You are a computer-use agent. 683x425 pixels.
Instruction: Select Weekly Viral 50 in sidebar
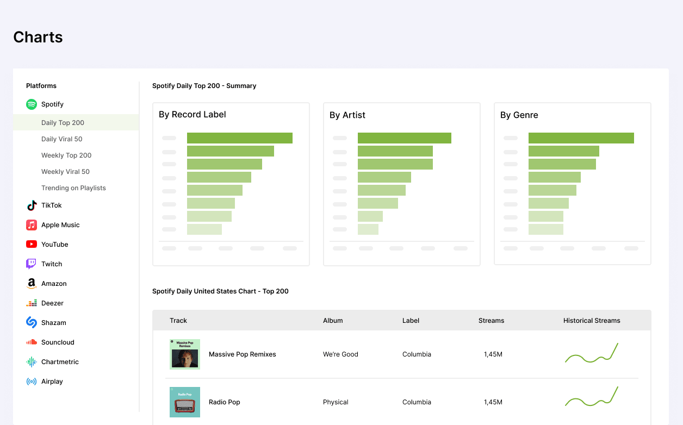coord(65,172)
